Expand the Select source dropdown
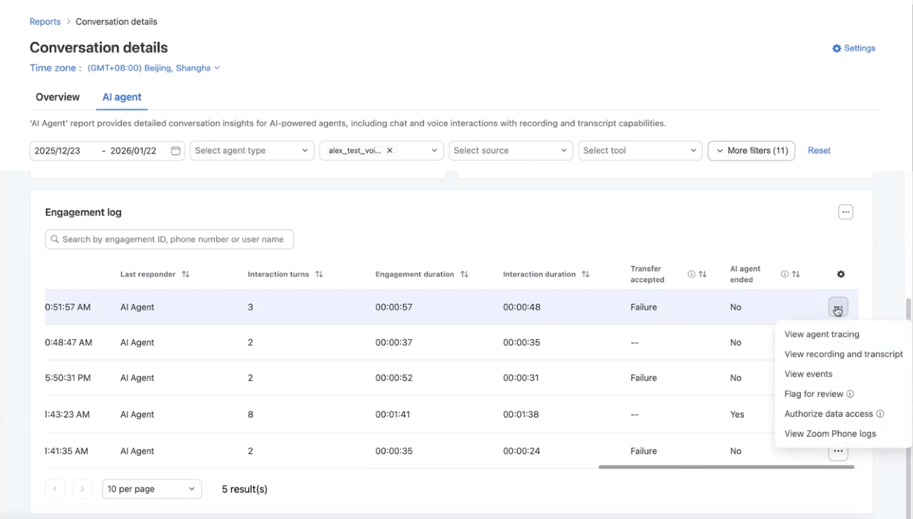 pos(510,150)
